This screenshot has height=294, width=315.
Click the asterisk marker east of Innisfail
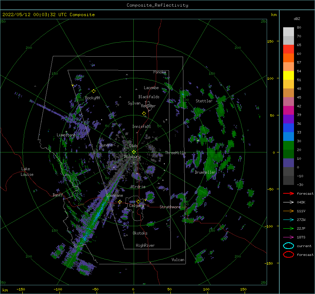coord(166,120)
